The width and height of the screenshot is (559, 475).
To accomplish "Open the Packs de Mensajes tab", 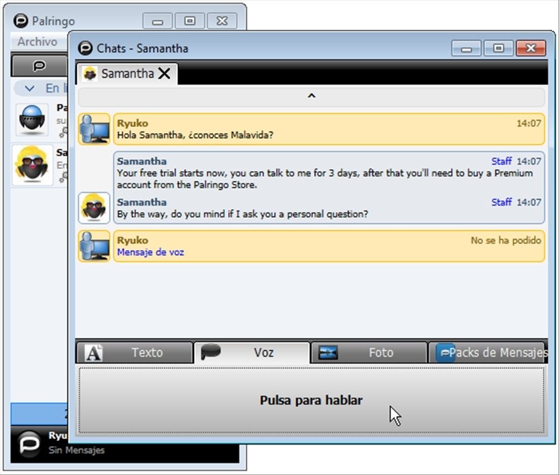I will coord(486,352).
